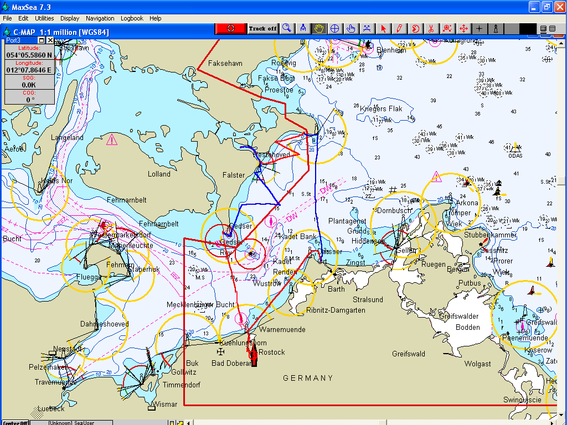Maximize the Port3 data panel

(x=42, y=40)
